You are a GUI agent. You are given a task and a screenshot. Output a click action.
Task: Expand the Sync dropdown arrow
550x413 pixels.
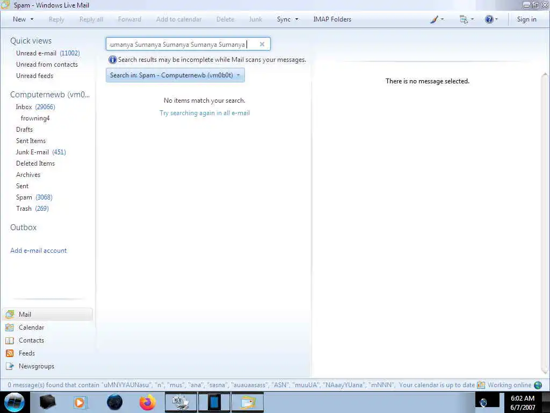click(x=296, y=19)
